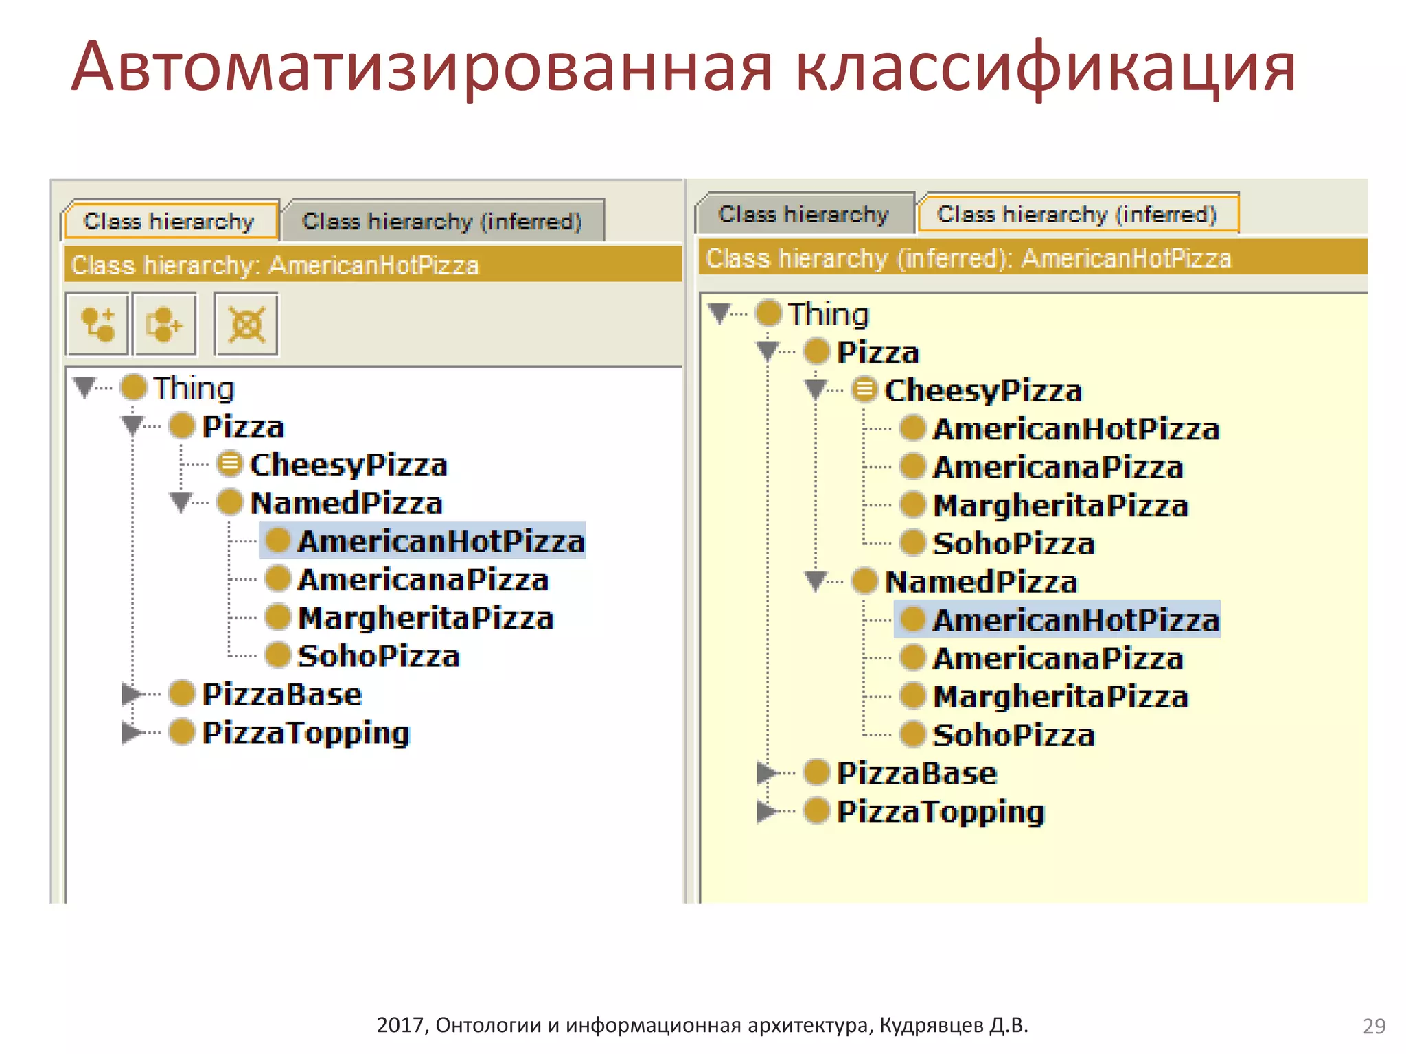Select AmericanHotPizza under inferred NamedPizza

pos(1076,620)
